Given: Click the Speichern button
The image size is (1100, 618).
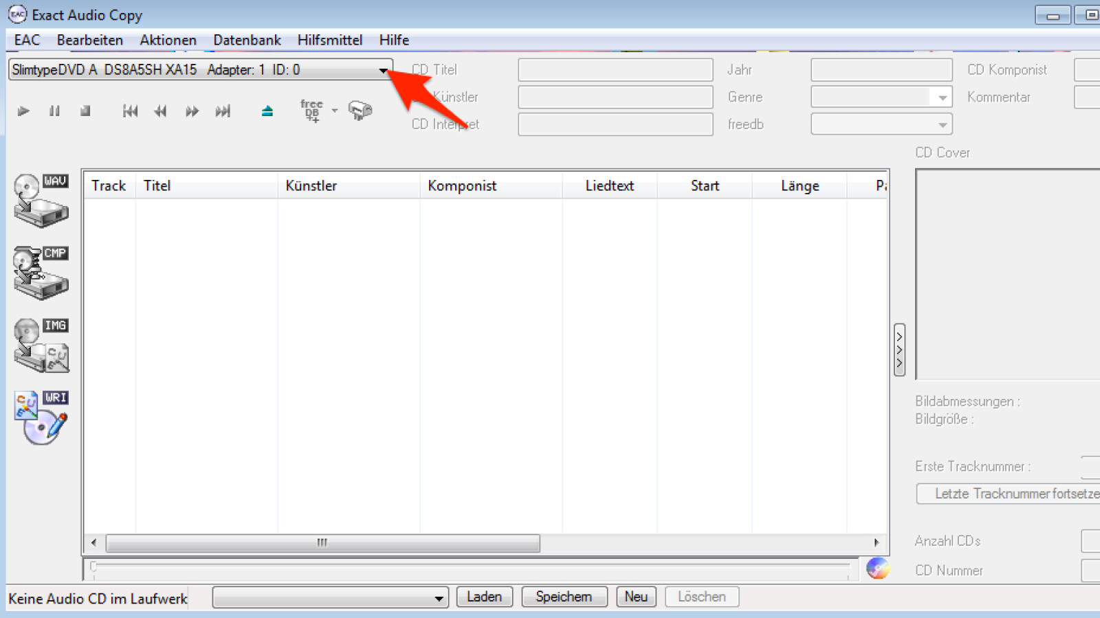Looking at the screenshot, I should tap(564, 597).
